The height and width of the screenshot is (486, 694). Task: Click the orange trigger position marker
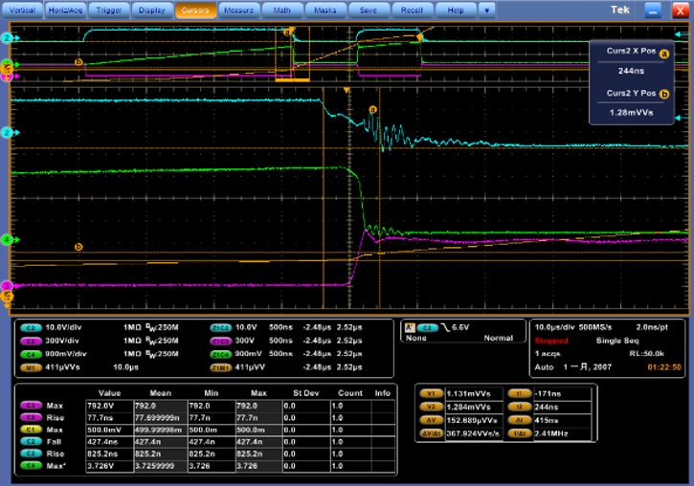pos(347,90)
